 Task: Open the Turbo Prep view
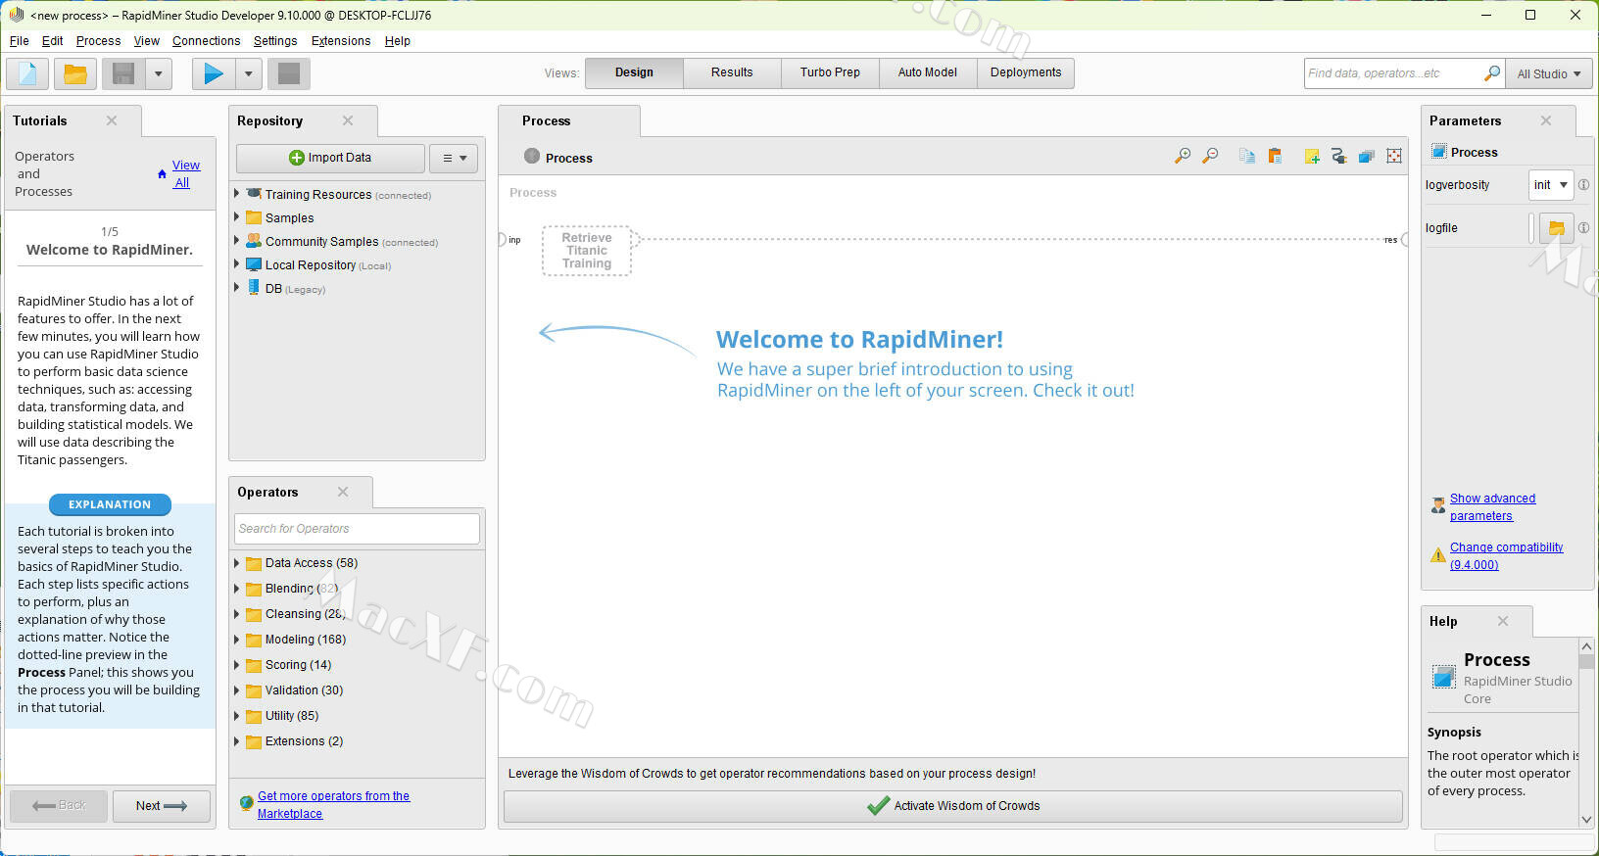coord(830,72)
